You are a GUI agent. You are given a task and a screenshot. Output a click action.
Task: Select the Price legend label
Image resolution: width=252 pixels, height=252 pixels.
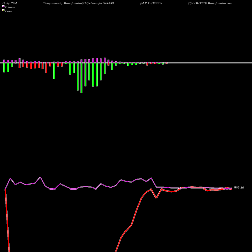pos(8,11)
